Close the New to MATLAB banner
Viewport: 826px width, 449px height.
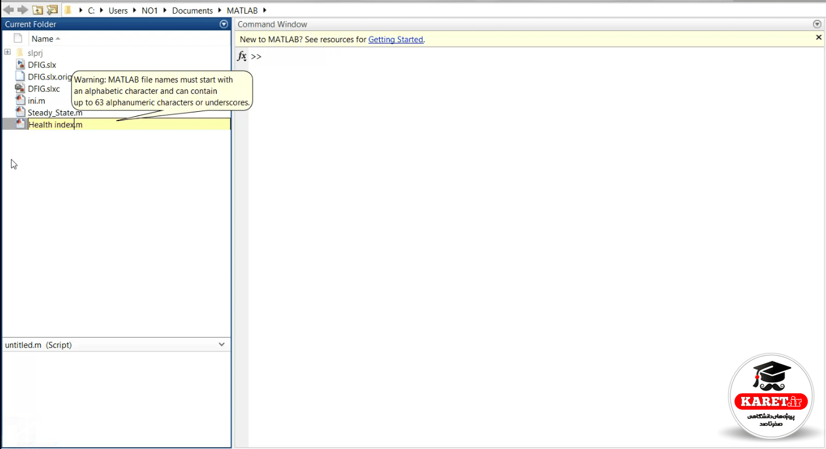pyautogui.click(x=819, y=38)
